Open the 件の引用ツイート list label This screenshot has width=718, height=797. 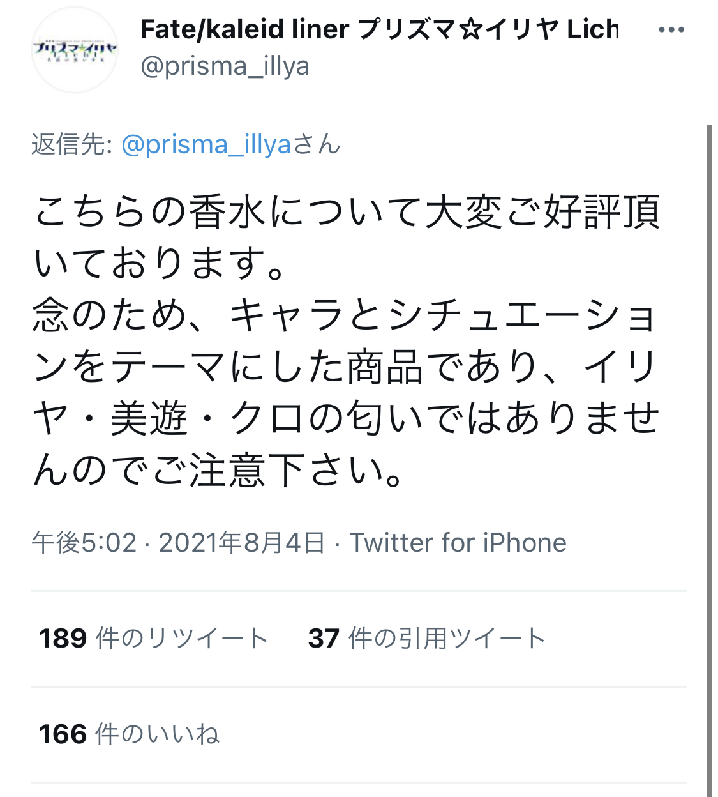tap(447, 638)
